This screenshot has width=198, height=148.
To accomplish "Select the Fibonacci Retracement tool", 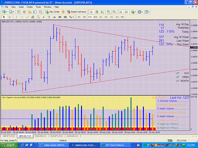I will pos(38,17).
